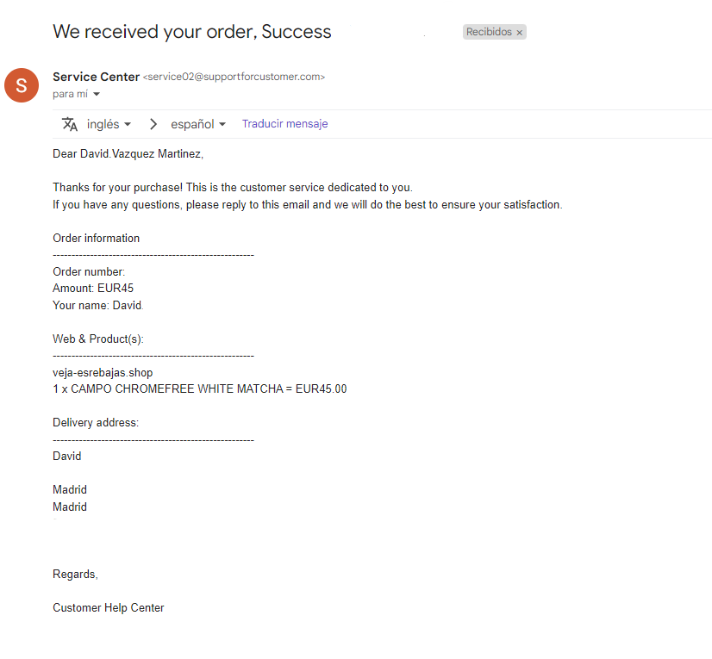The image size is (712, 659).
Task: Click the CAMPO CHROMEFREE WHITE MATCHA product line
Action: pos(200,389)
